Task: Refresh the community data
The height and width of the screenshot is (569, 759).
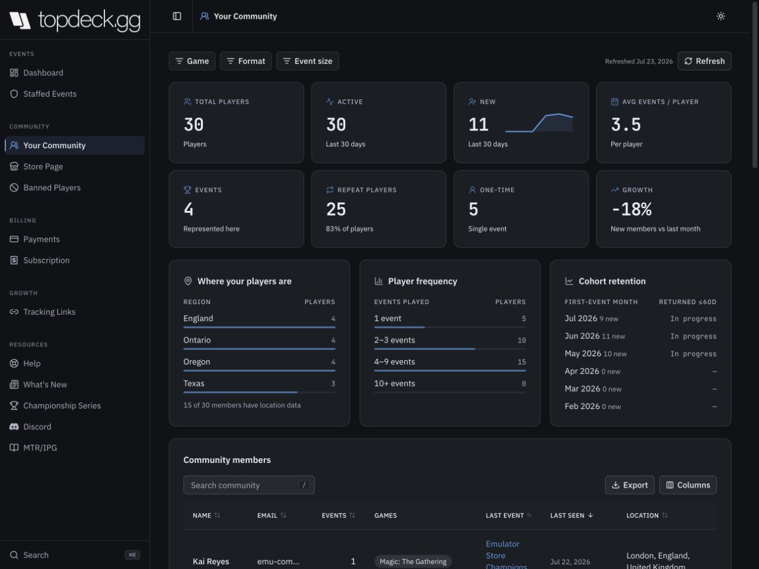Action: click(x=704, y=61)
